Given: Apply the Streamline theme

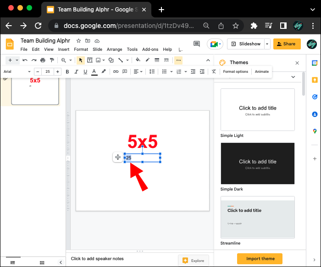Looking at the screenshot, I should coord(258,217).
